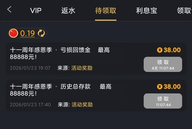Click the 38.00 amount on the 历史总存款 card
This screenshot has width=192, height=129.
(172, 87)
